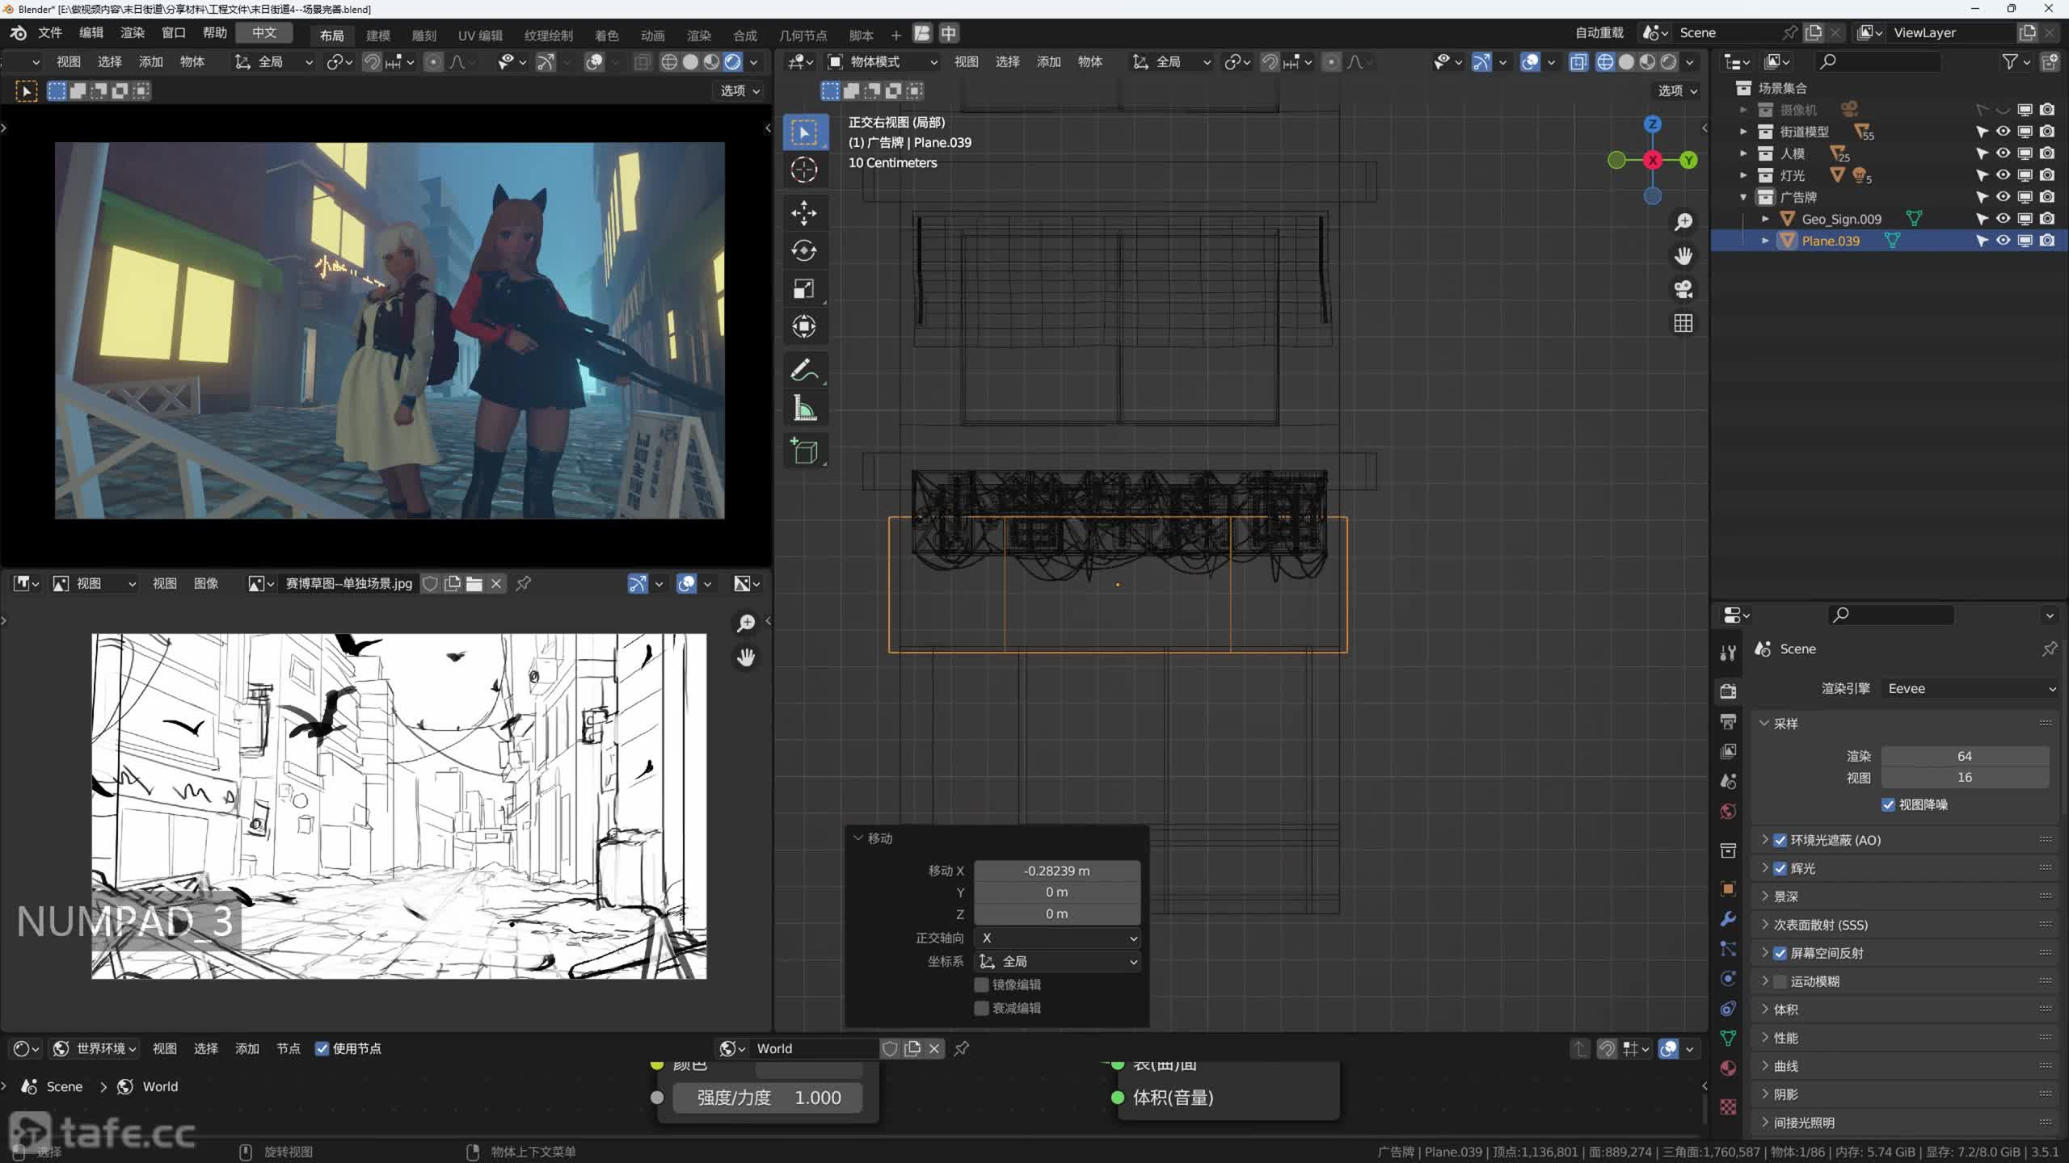
Task: Open the 窗口 menu in top bar
Action: pos(174,33)
